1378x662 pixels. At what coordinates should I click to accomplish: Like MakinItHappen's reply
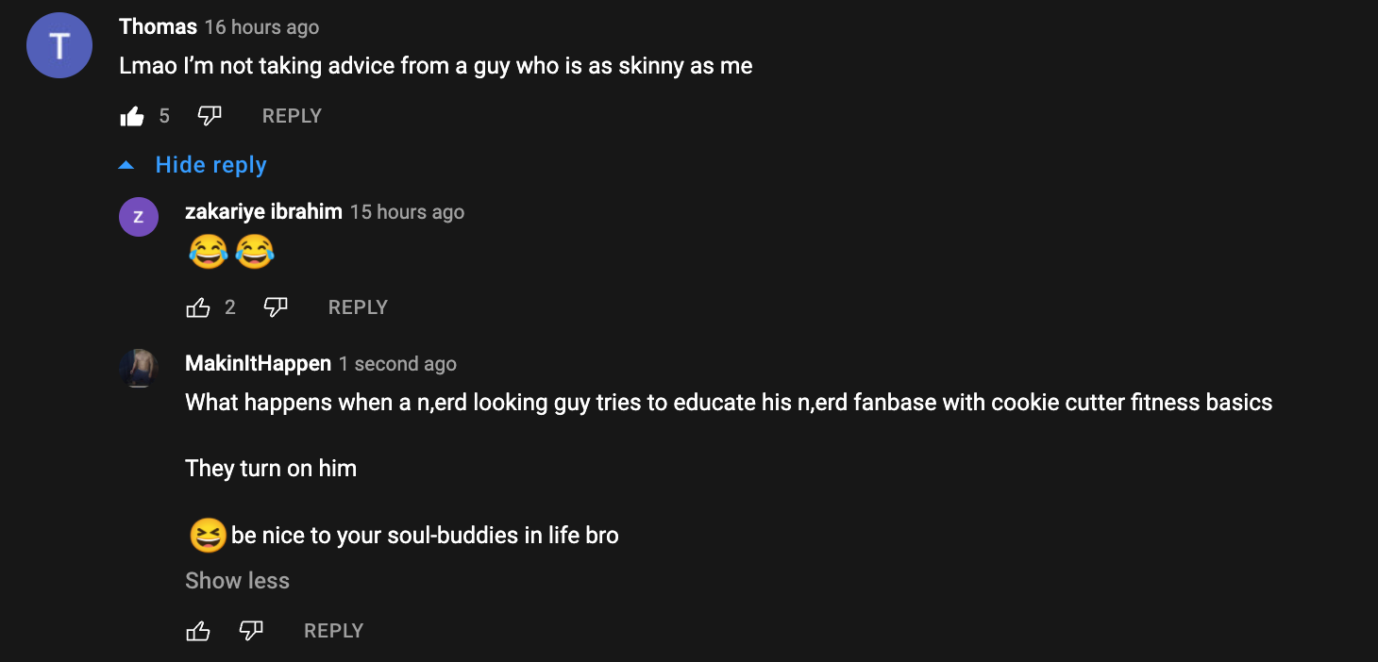(198, 631)
